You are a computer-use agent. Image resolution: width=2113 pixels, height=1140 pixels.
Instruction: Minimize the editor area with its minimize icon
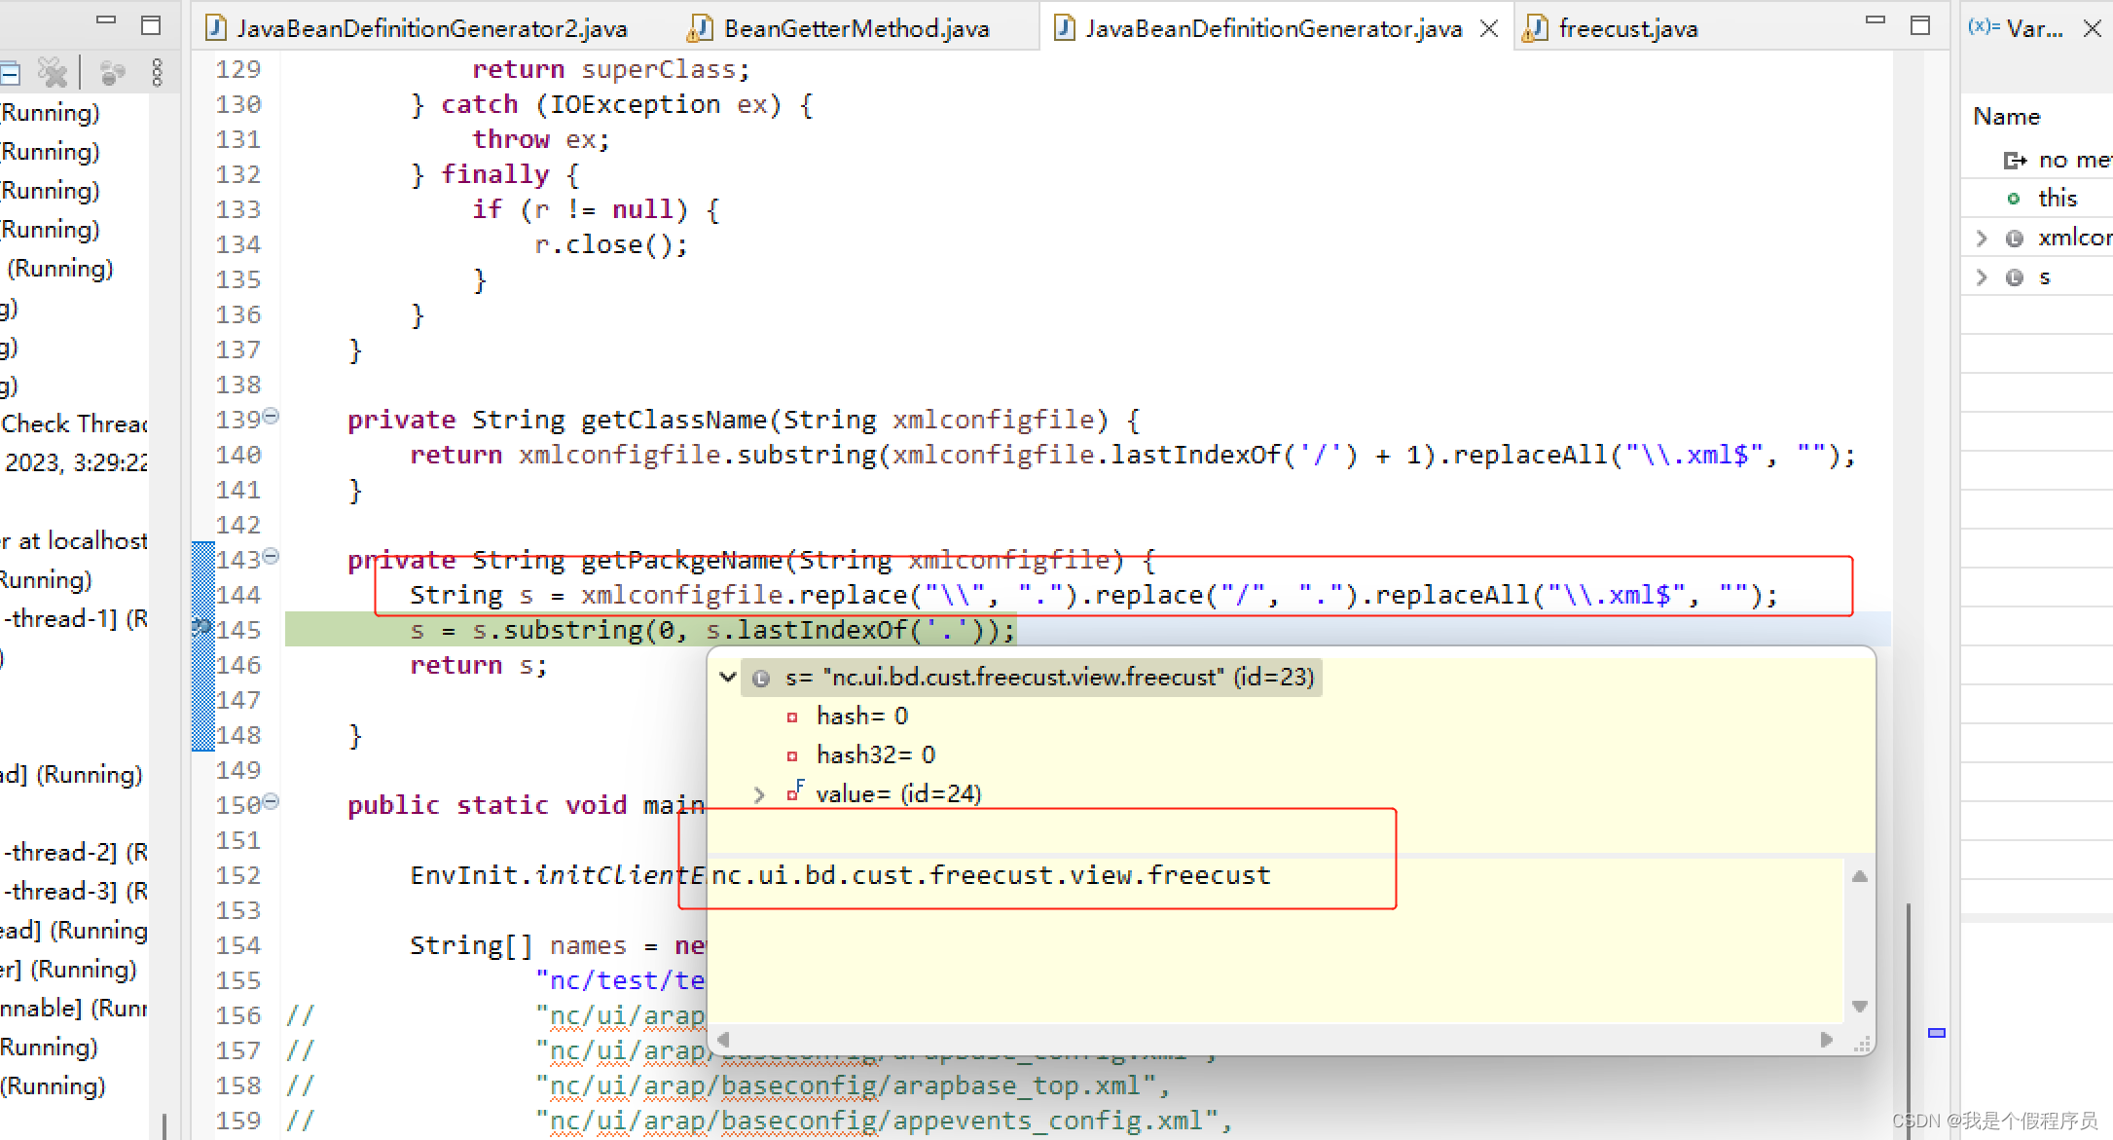(x=1876, y=21)
